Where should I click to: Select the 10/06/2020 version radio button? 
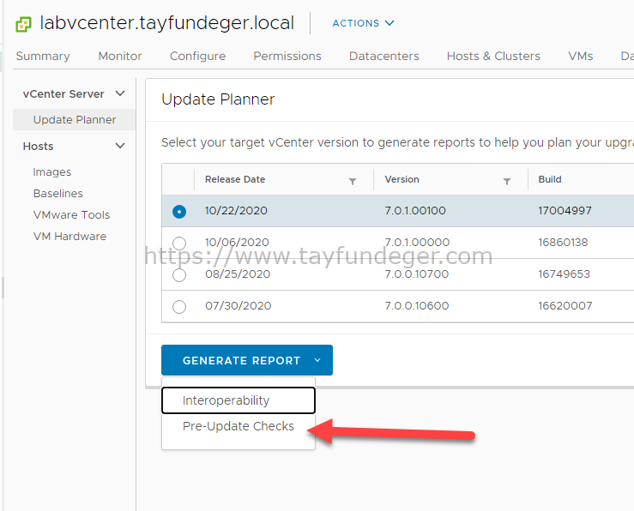179,243
